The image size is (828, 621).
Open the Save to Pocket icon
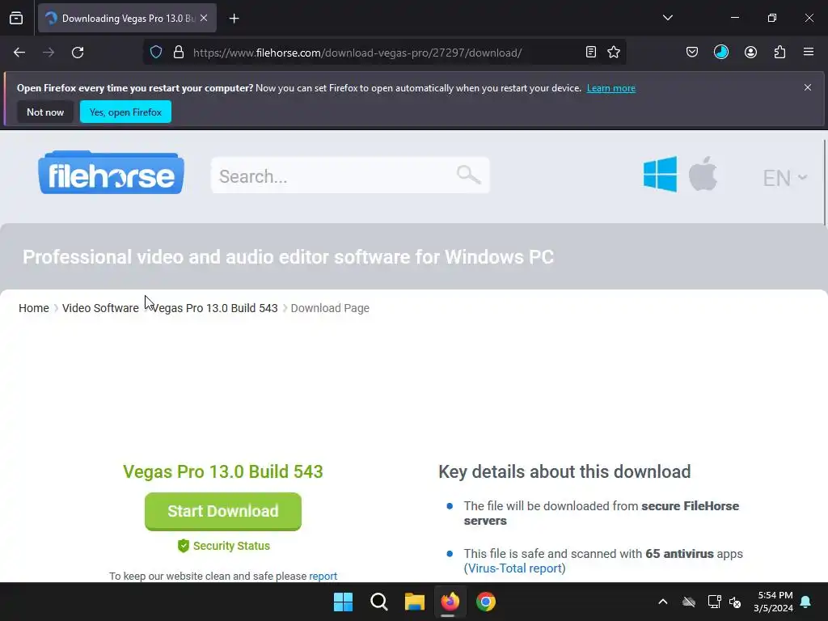click(692, 53)
